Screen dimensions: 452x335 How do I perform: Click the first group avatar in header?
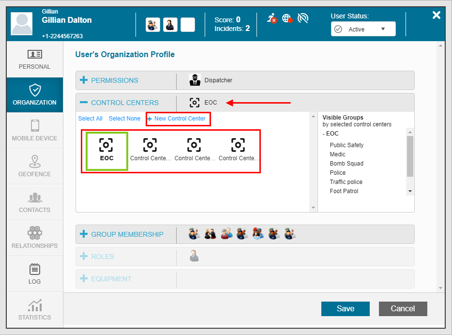pyautogui.click(x=153, y=25)
